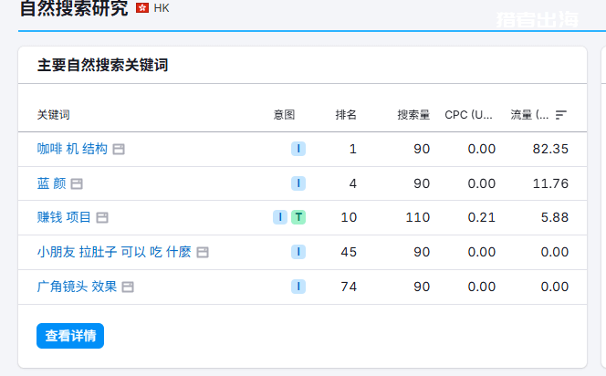The width and height of the screenshot is (606, 376).
Task: Open SERP icon beside 小朋友 拉肚子 可以 吃 什麽
Action: 203,253
